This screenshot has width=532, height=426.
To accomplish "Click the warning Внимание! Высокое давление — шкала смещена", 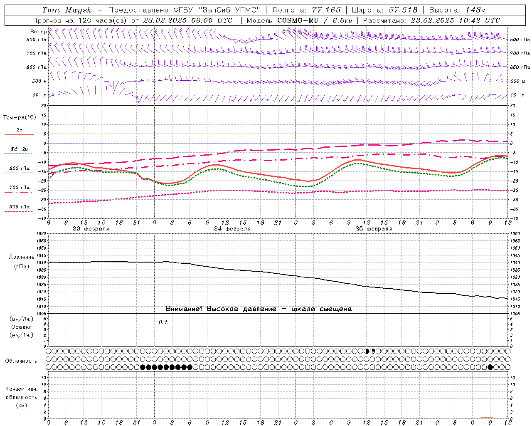I will [x=259, y=309].
